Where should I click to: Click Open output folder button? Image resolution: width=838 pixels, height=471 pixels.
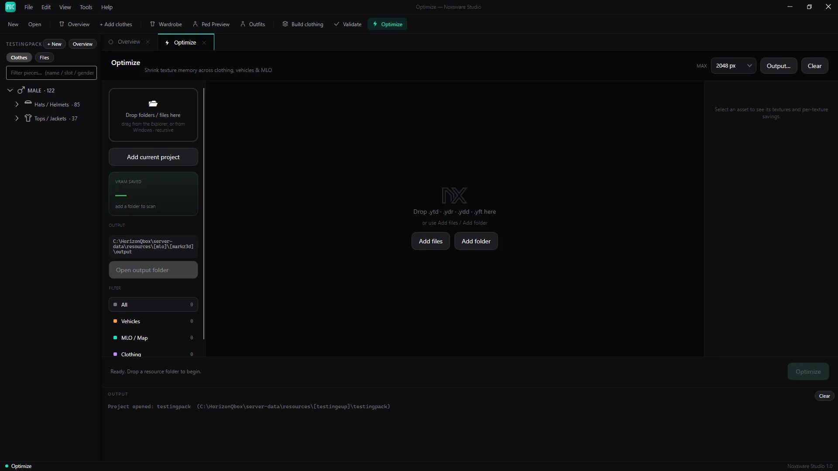click(153, 270)
